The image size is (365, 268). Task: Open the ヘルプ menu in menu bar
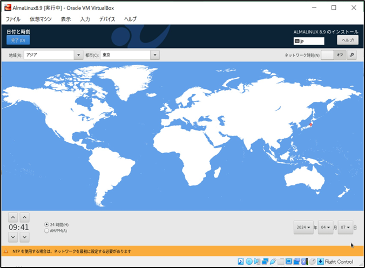coord(130,19)
